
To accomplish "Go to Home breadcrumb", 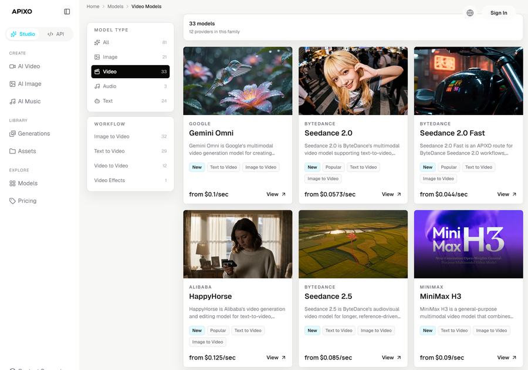I will point(93,6).
